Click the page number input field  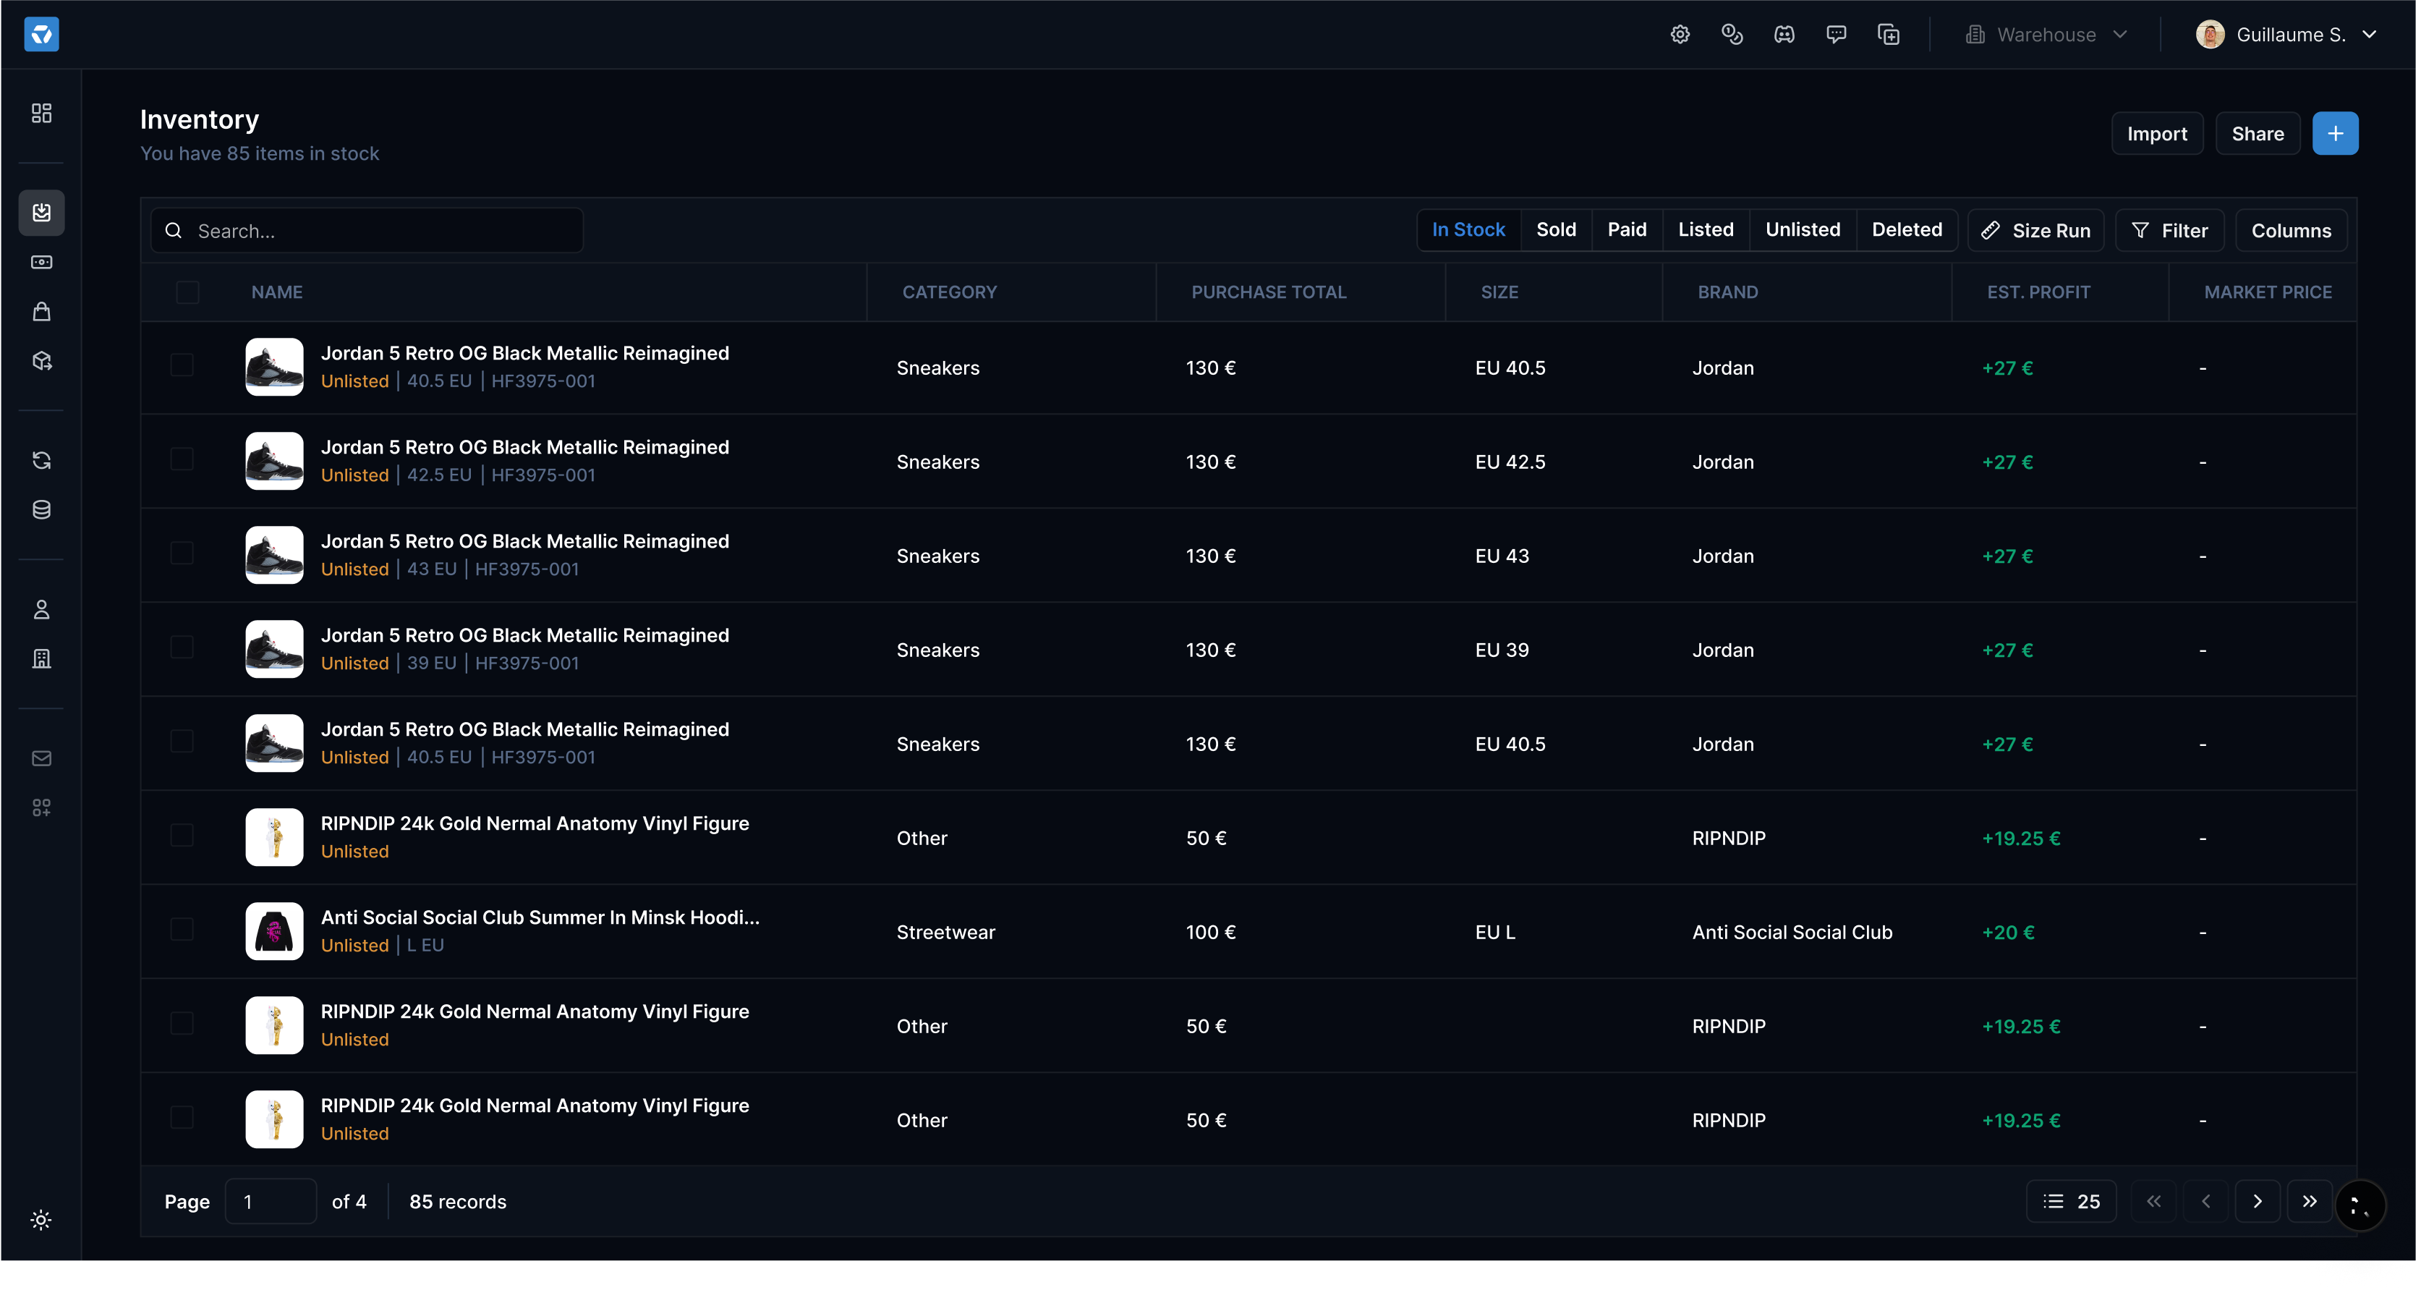(x=271, y=1201)
